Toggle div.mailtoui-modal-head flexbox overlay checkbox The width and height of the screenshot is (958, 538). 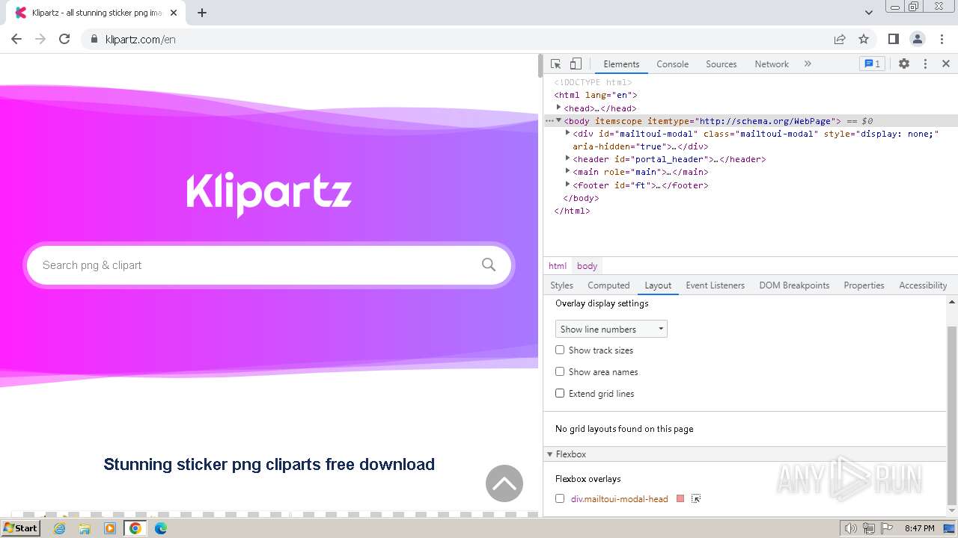[x=560, y=498]
